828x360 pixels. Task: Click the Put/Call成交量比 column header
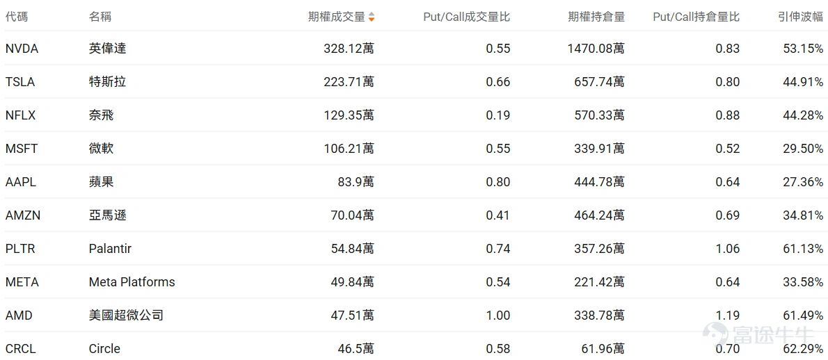pyautogui.click(x=467, y=17)
